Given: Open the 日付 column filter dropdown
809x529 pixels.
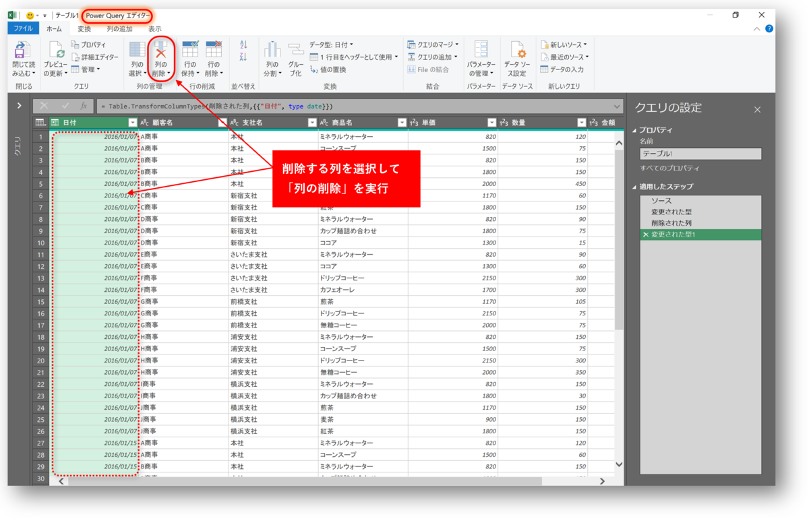Looking at the screenshot, I should coord(132,123).
